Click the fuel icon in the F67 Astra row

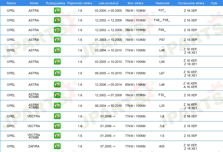[57, 40]
